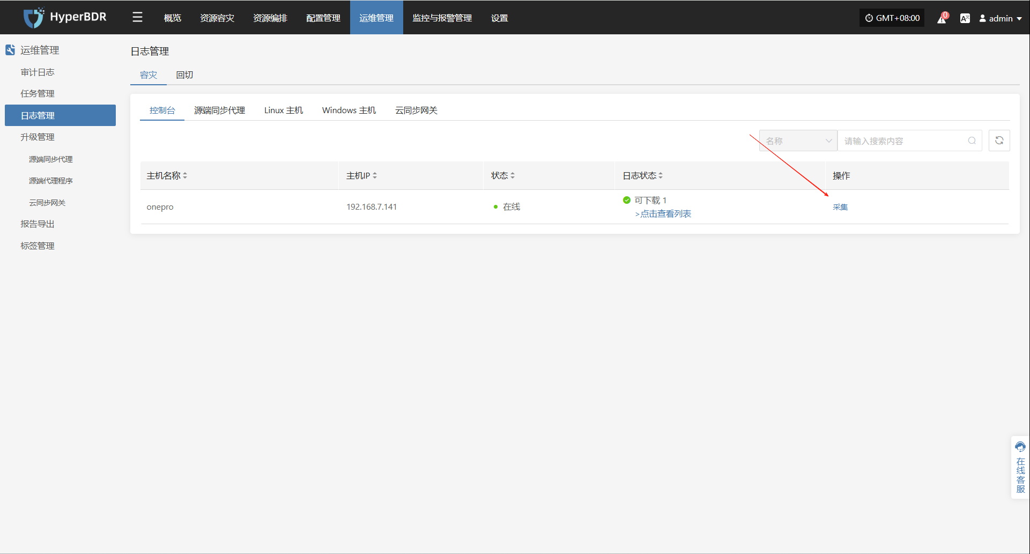1030x554 pixels.
Task: Click the green 可下载 check icon
Action: click(626, 200)
